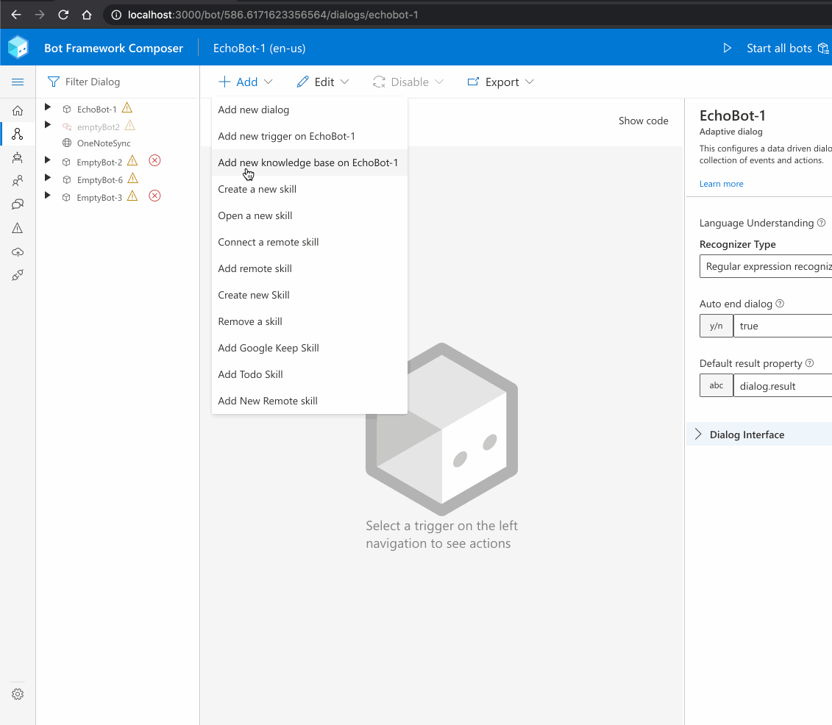Go back in browser history
Viewport: 832px width, 725px height.
16,15
